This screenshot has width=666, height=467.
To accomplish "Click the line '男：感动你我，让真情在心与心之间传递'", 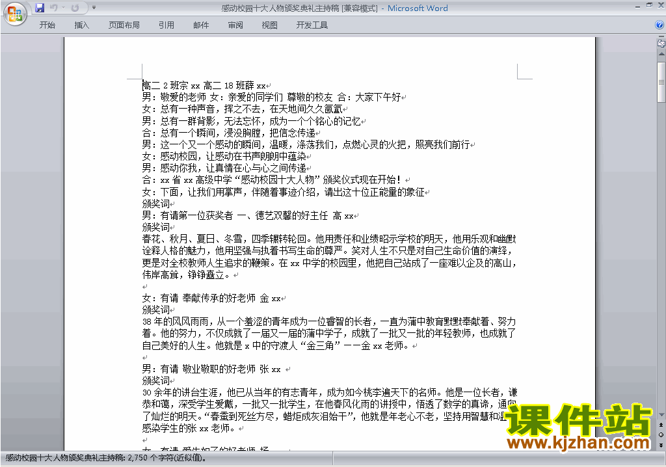I will 227,168.
